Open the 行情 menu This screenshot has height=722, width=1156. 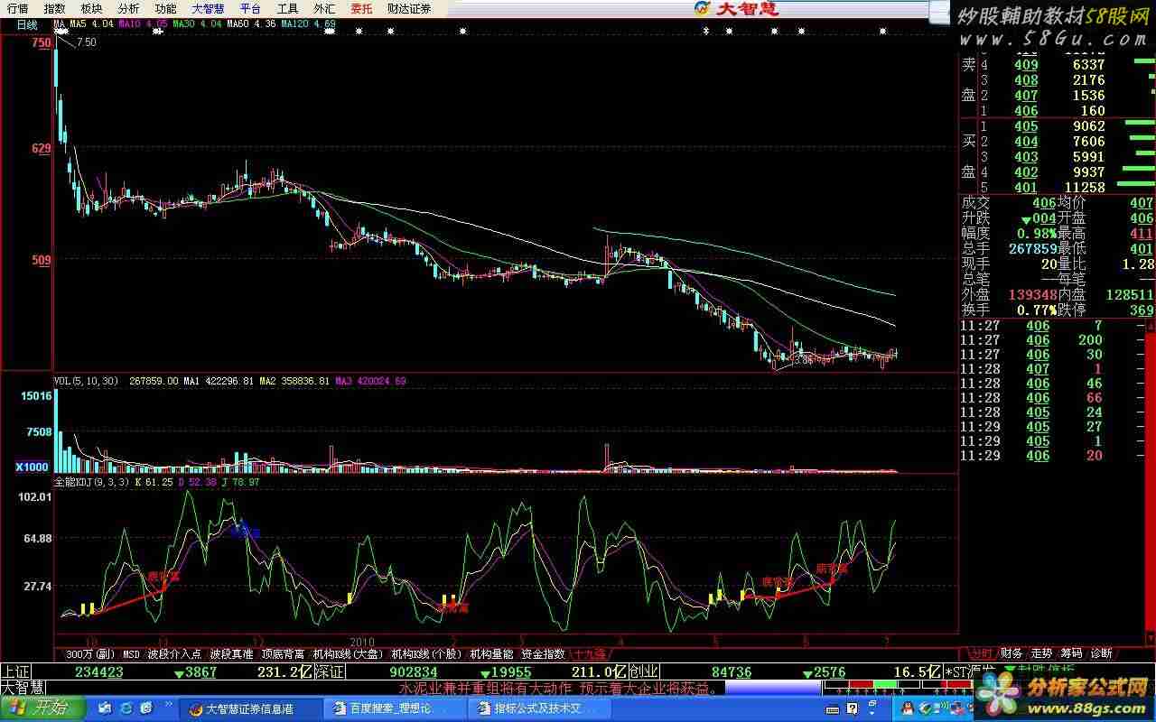[17, 8]
